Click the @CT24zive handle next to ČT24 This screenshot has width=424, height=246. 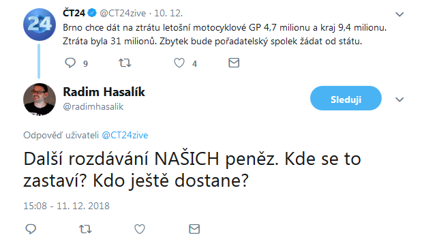[x=123, y=13]
